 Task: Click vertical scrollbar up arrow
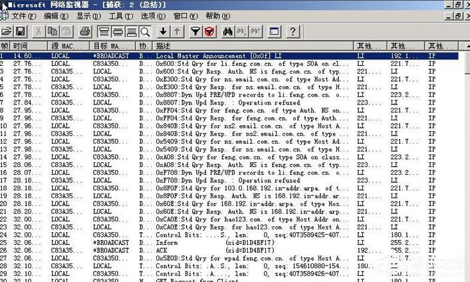point(467,46)
